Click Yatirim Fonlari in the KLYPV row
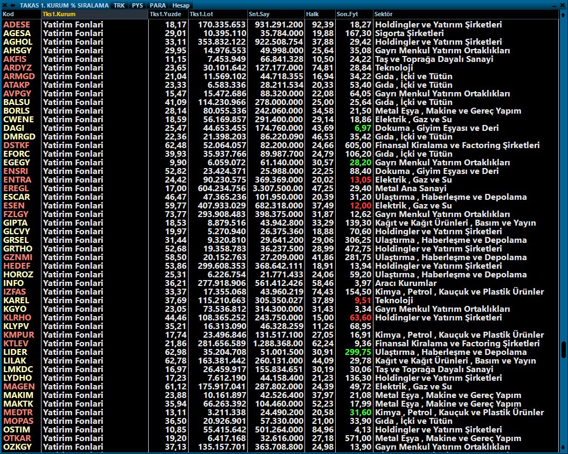 [73, 326]
